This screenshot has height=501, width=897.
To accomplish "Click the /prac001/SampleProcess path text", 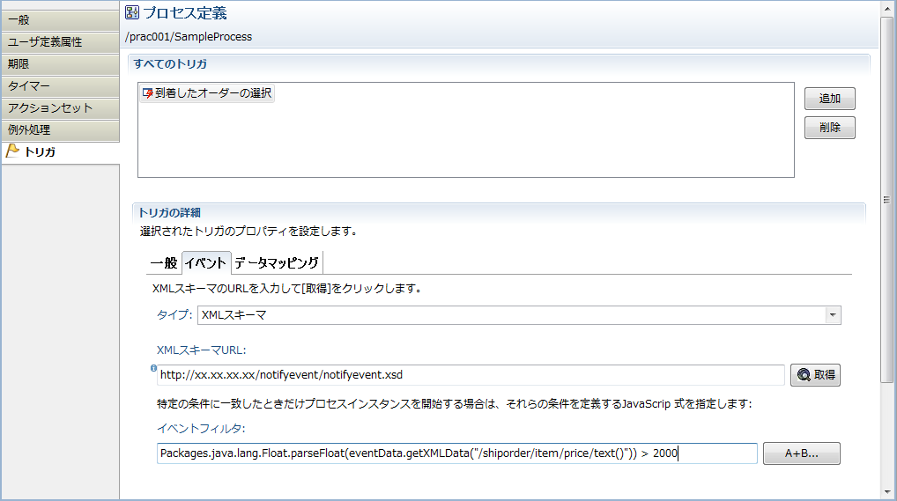I will point(189,37).
